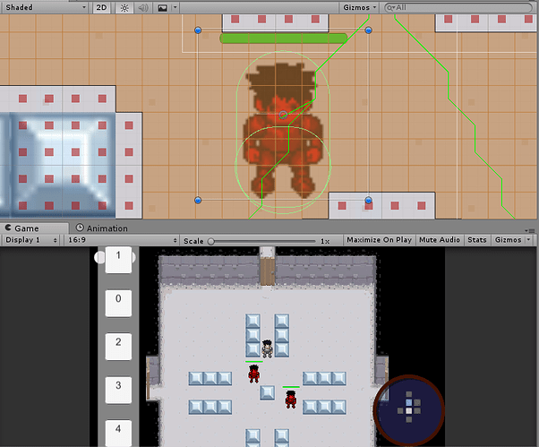
Task: Click game slot button 0
Action: click(118, 303)
